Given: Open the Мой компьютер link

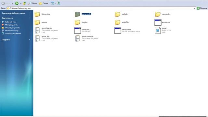Looking at the screenshot, I should 12,31.
